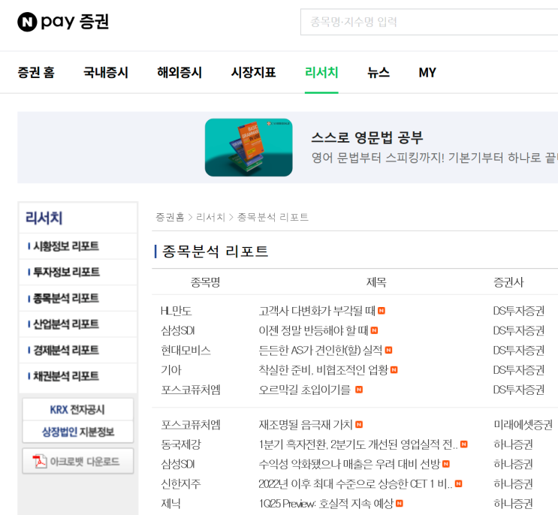
Task: Open report 1Q25 Preview: 호실적 지속 예상
Action: pyautogui.click(x=326, y=504)
